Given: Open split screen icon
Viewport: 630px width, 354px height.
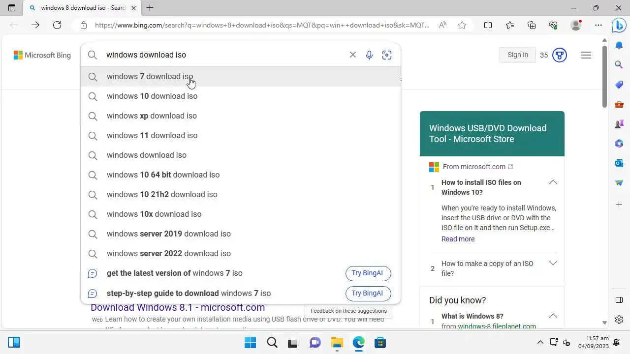Looking at the screenshot, I should coord(488,25).
